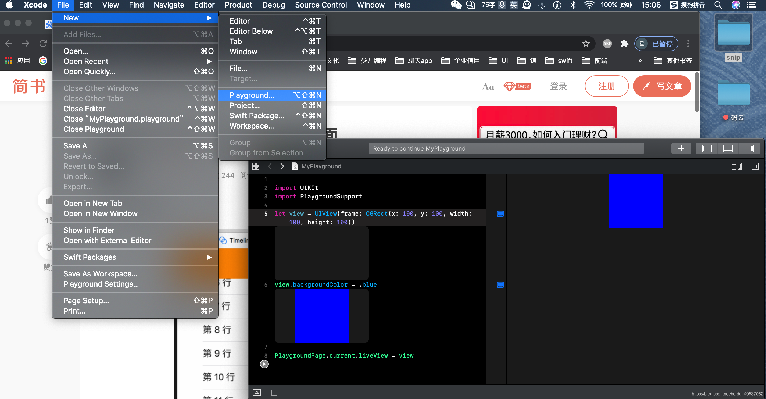
Task: Choose Project... from New submenu
Action: [x=272, y=105]
